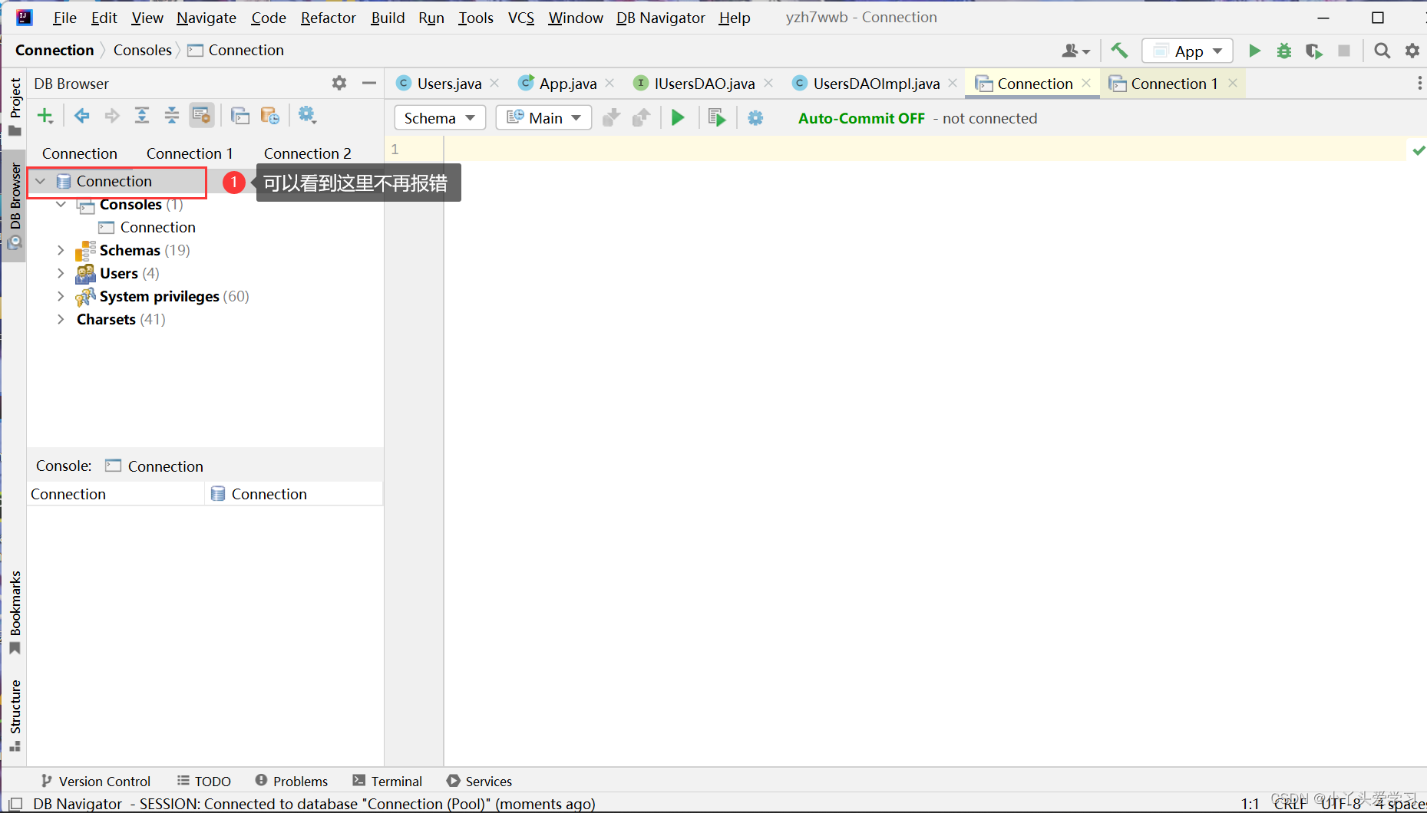
Task: Click the Build hammer icon
Action: 1119,51
